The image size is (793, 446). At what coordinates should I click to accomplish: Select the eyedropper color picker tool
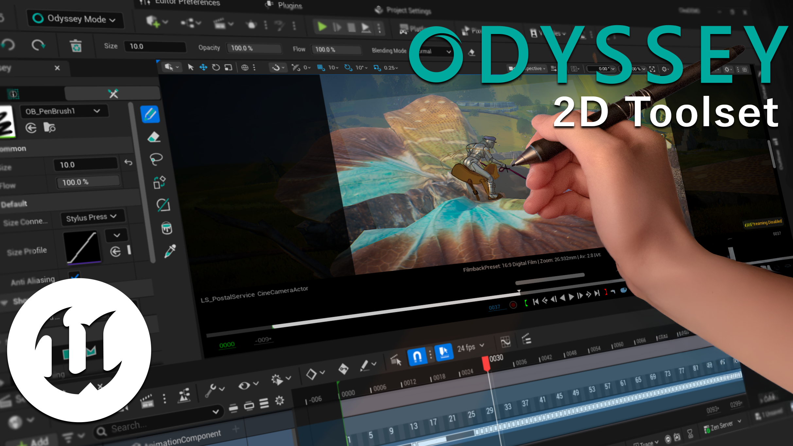coord(170,251)
